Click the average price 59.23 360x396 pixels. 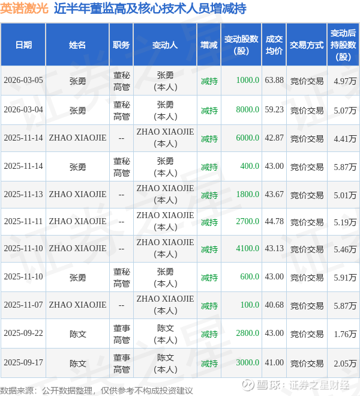pos(274,109)
